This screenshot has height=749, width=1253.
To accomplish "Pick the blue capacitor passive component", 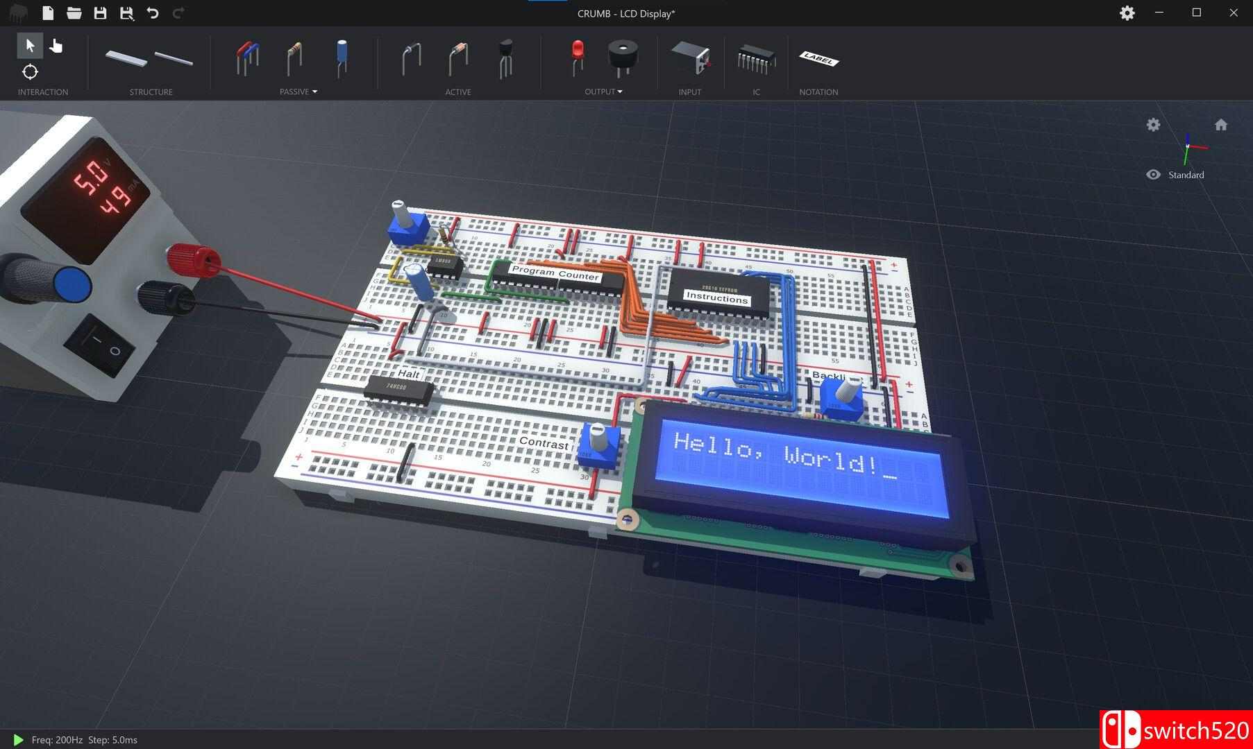I will [x=342, y=58].
